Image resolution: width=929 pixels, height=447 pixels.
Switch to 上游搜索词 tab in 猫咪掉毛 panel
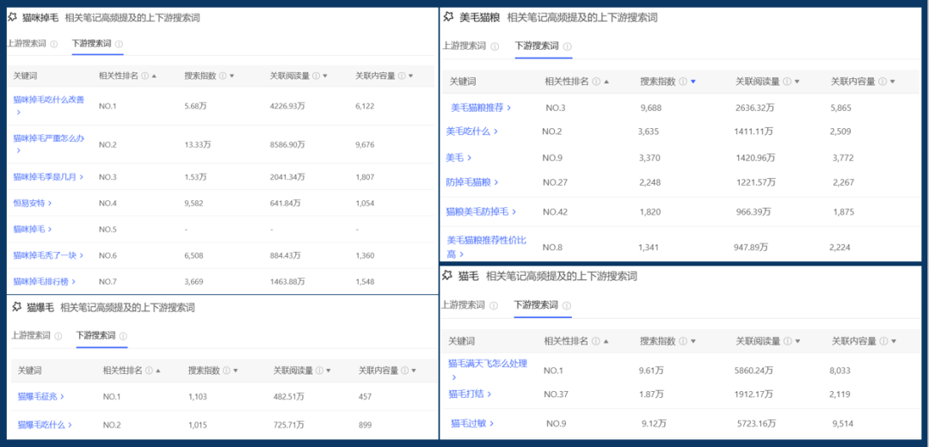pyautogui.click(x=27, y=44)
